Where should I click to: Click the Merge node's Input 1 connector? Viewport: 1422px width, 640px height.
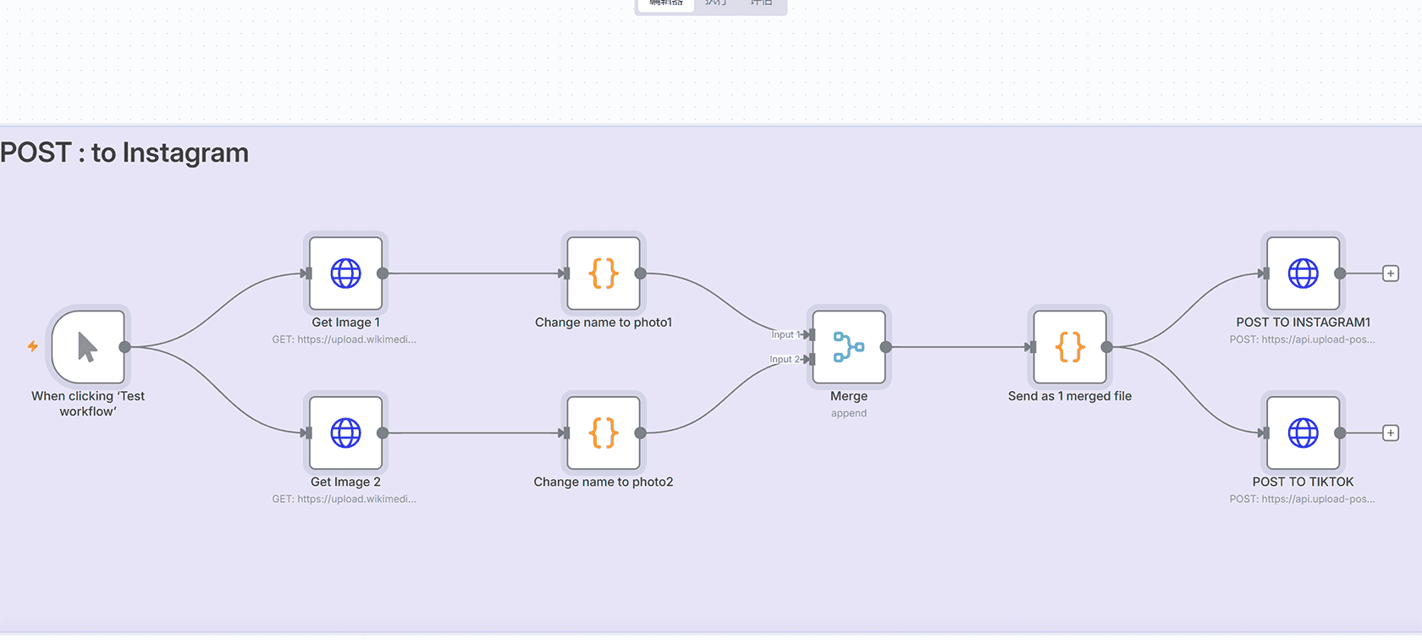[810, 334]
